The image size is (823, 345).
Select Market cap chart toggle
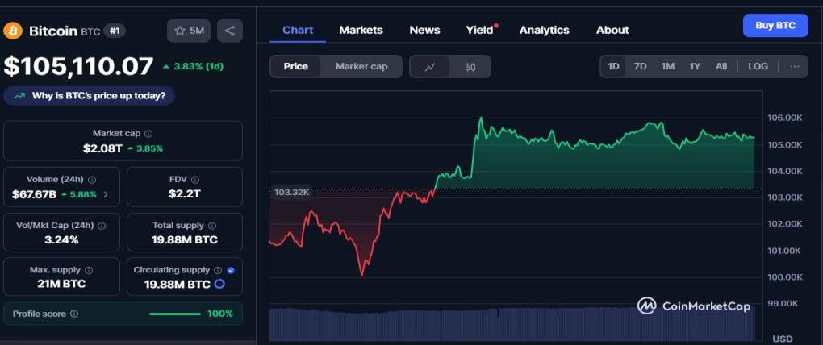pos(361,67)
